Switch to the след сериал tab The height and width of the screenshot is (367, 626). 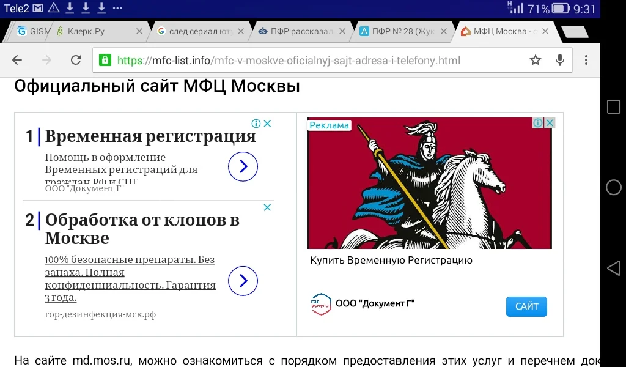[199, 31]
